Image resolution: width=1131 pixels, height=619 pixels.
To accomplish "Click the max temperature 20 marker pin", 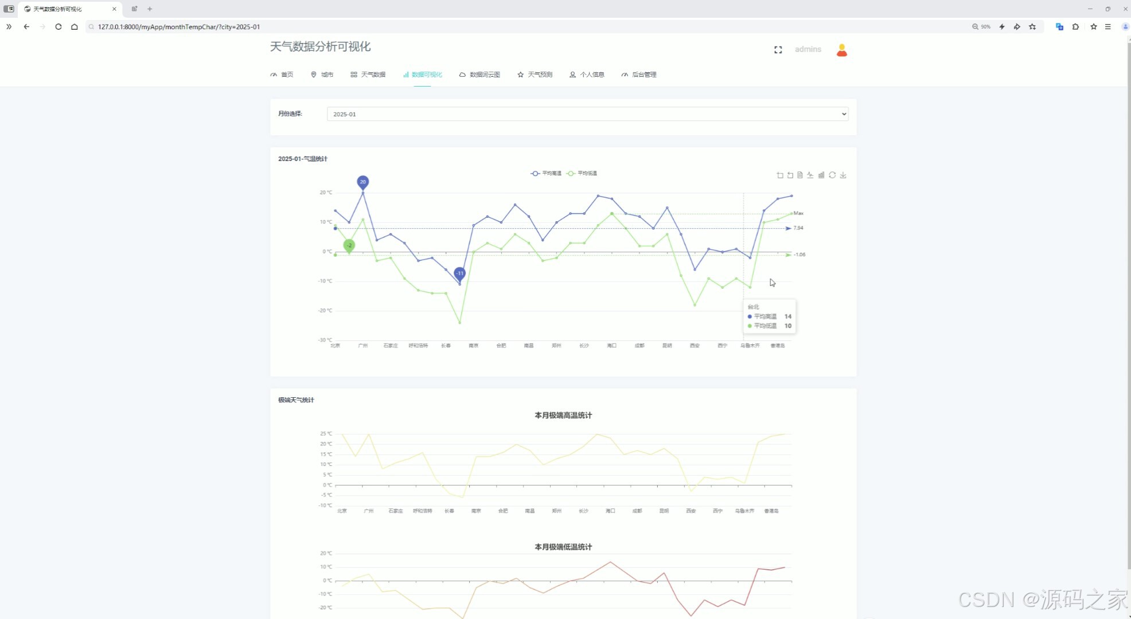I will tap(362, 182).
